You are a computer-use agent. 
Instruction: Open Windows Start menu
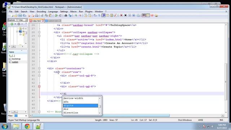(x=5, y=126)
